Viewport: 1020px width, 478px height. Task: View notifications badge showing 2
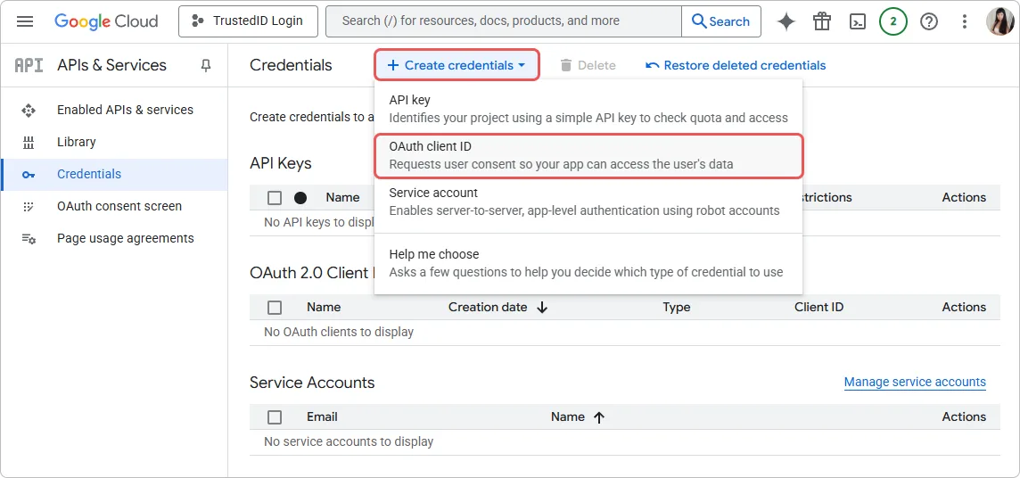pyautogui.click(x=892, y=21)
